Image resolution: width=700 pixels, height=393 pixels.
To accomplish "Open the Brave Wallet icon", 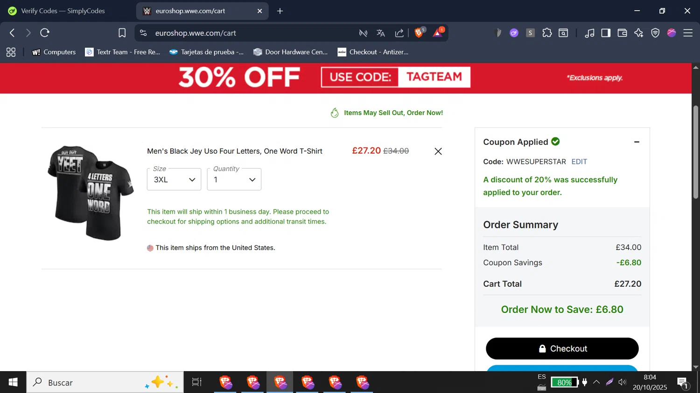I will (622, 33).
